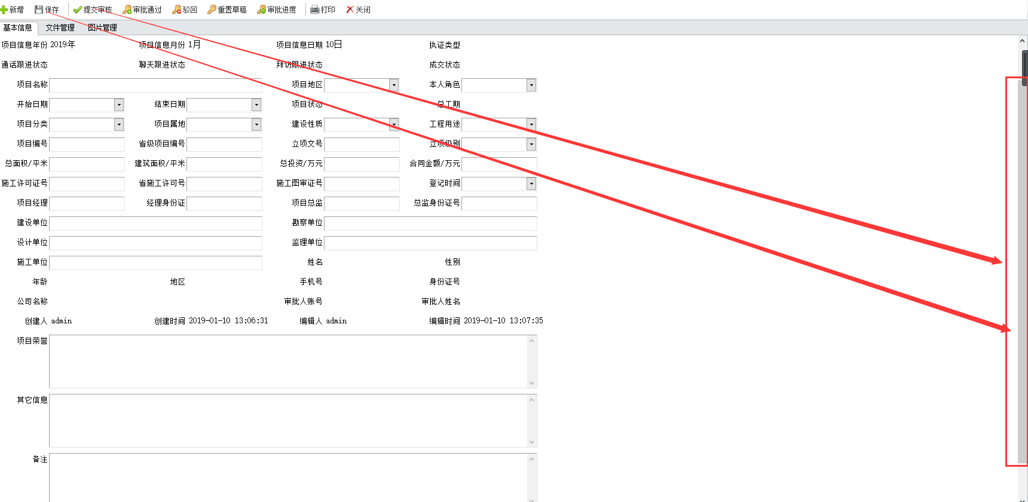Click the 保存 floppy disk icon
This screenshot has height=502, width=1028.
(39, 10)
